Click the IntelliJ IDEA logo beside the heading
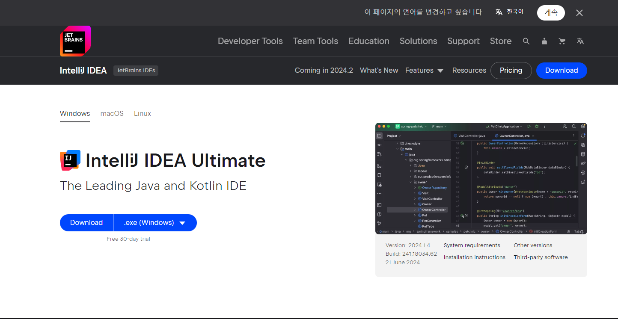The width and height of the screenshot is (618, 319). click(x=70, y=160)
